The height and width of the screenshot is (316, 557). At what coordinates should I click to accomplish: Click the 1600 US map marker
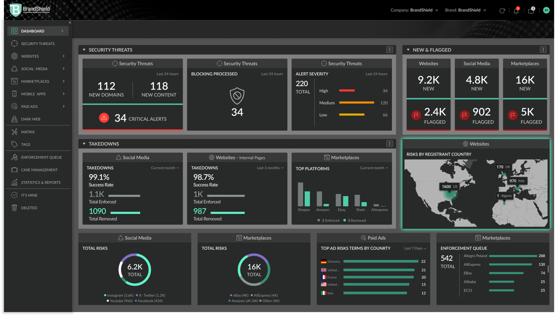[449, 187]
